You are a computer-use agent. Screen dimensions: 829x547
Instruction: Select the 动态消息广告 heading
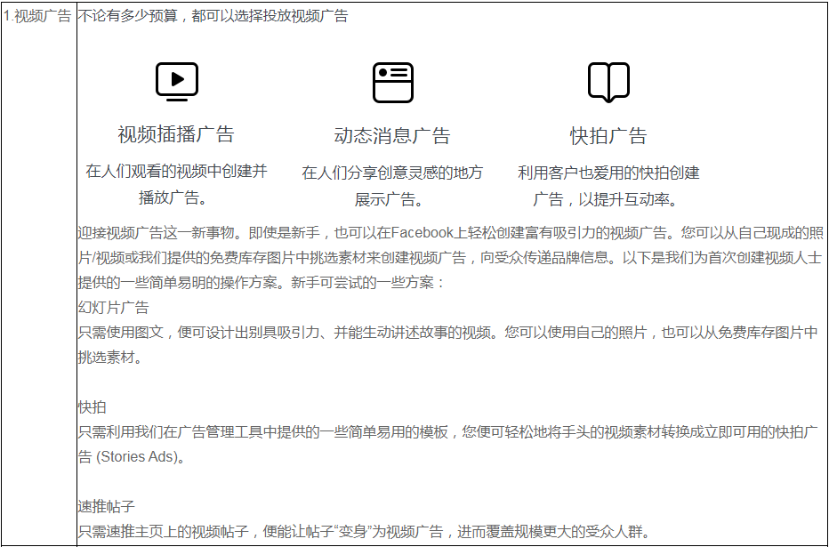pos(392,136)
